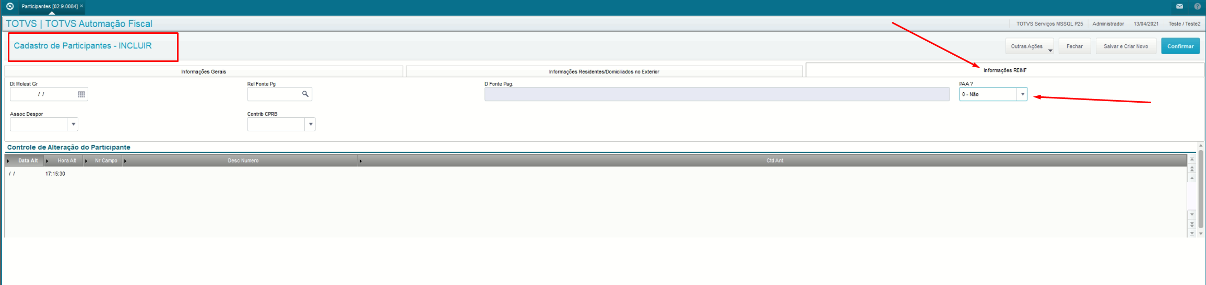The image size is (1206, 285).
Task: Click the Teste / Teste2 company label
Action: pos(1185,24)
